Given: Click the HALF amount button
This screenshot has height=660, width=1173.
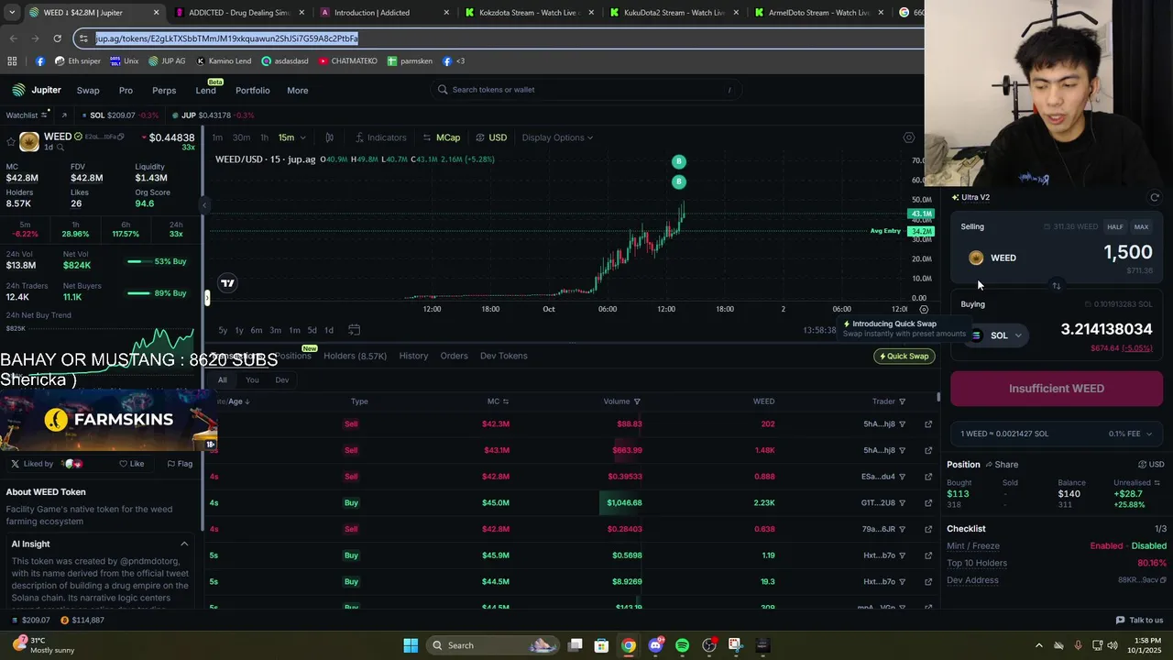Looking at the screenshot, I should point(1114,227).
